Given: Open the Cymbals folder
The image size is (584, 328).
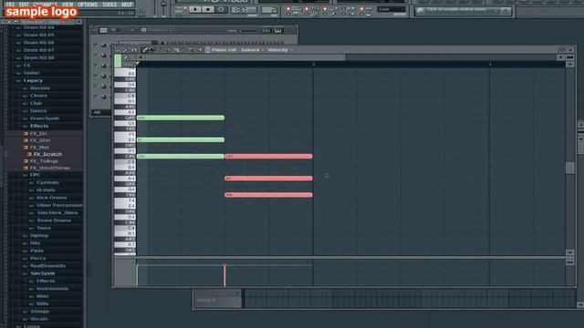Looking at the screenshot, I should pos(47,182).
